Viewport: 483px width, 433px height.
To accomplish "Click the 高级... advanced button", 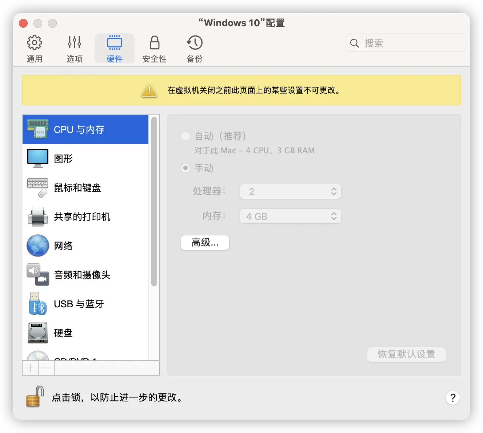I will (x=205, y=242).
